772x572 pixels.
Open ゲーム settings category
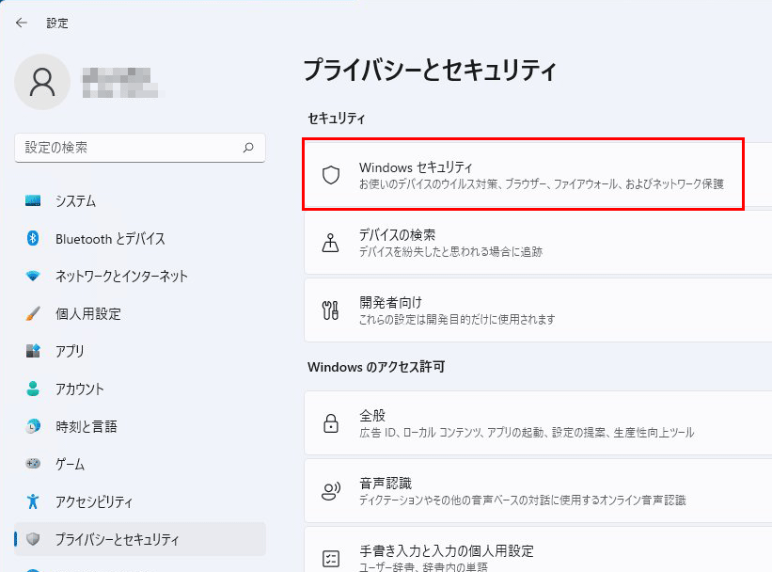coord(140,464)
